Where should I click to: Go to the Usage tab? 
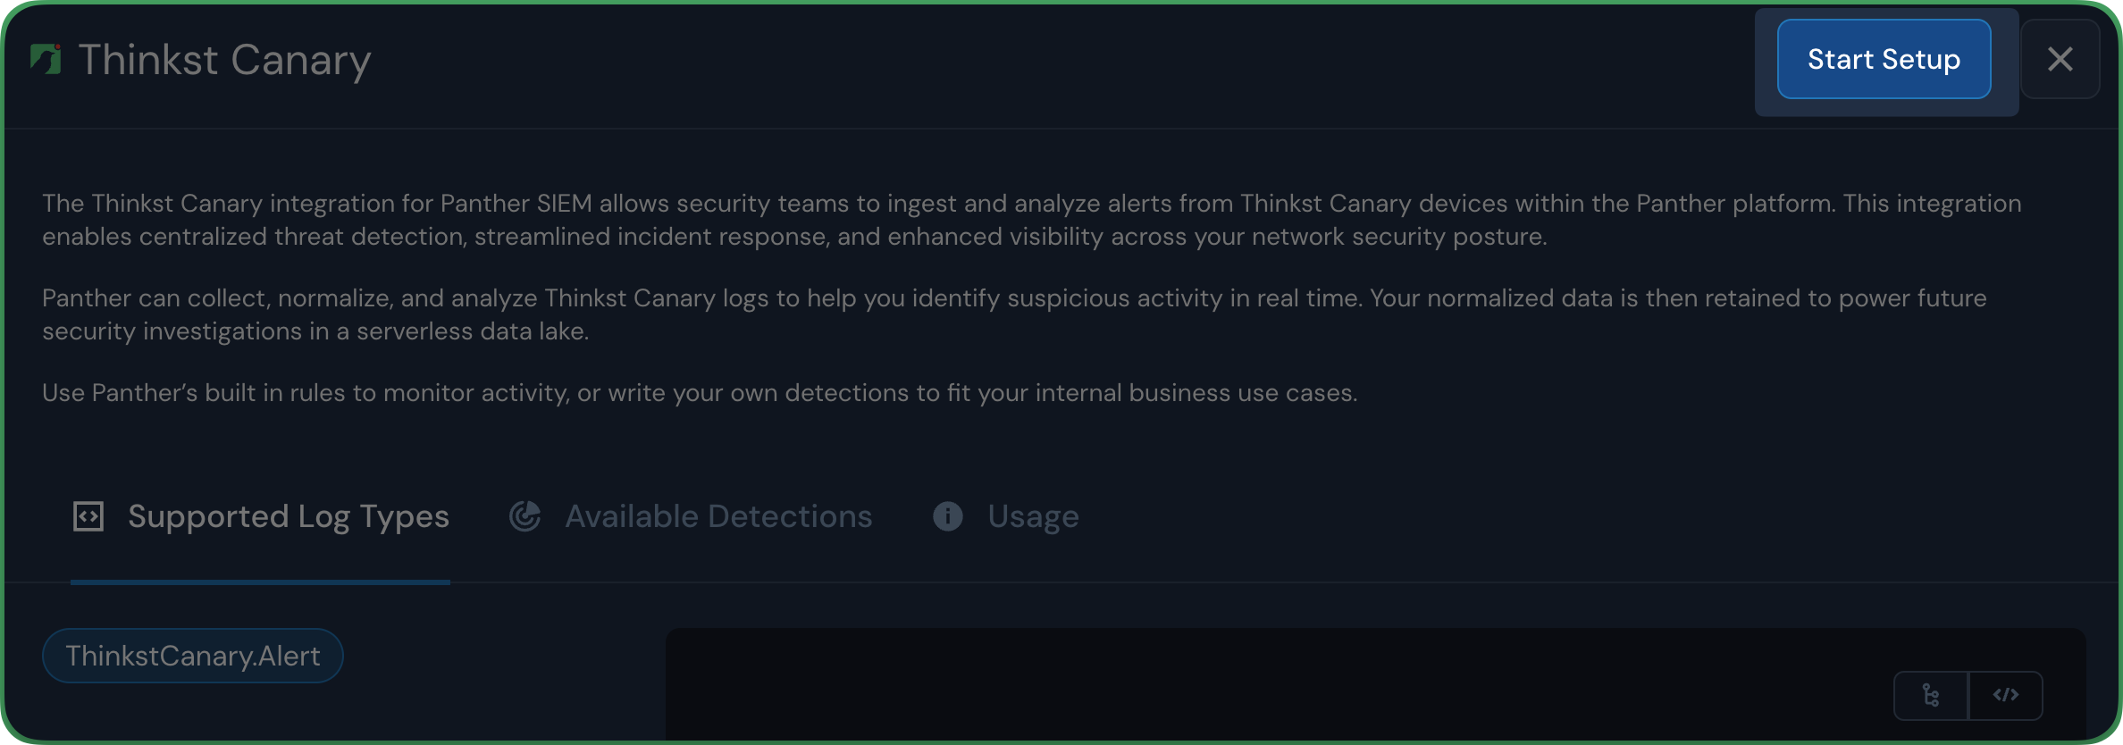(1033, 516)
